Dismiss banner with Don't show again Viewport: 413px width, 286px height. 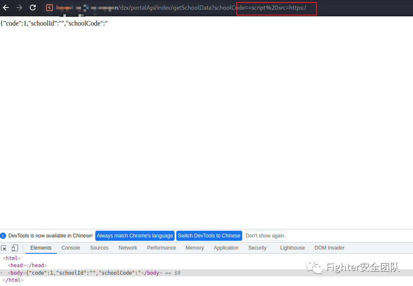(265, 236)
